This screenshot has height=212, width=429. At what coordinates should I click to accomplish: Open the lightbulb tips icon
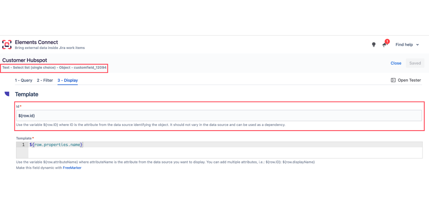[x=374, y=45]
